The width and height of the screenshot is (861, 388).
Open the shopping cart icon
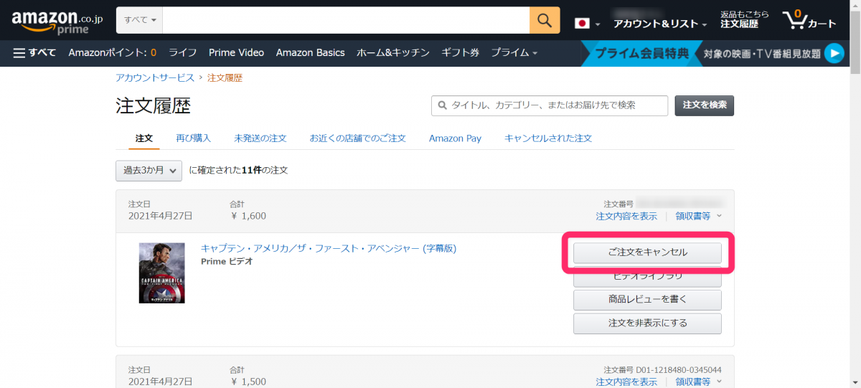809,20
